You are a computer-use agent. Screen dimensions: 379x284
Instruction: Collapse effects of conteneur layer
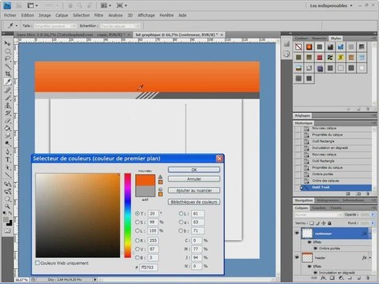(x=370, y=234)
